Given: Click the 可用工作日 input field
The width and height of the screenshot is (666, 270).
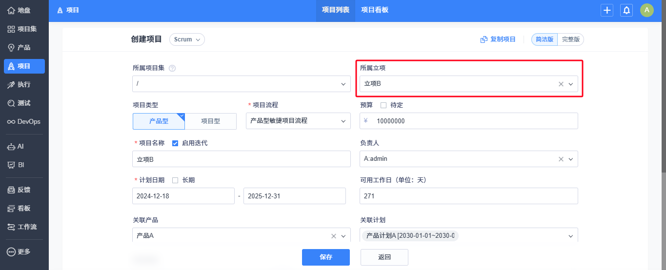Looking at the screenshot, I should 469,196.
